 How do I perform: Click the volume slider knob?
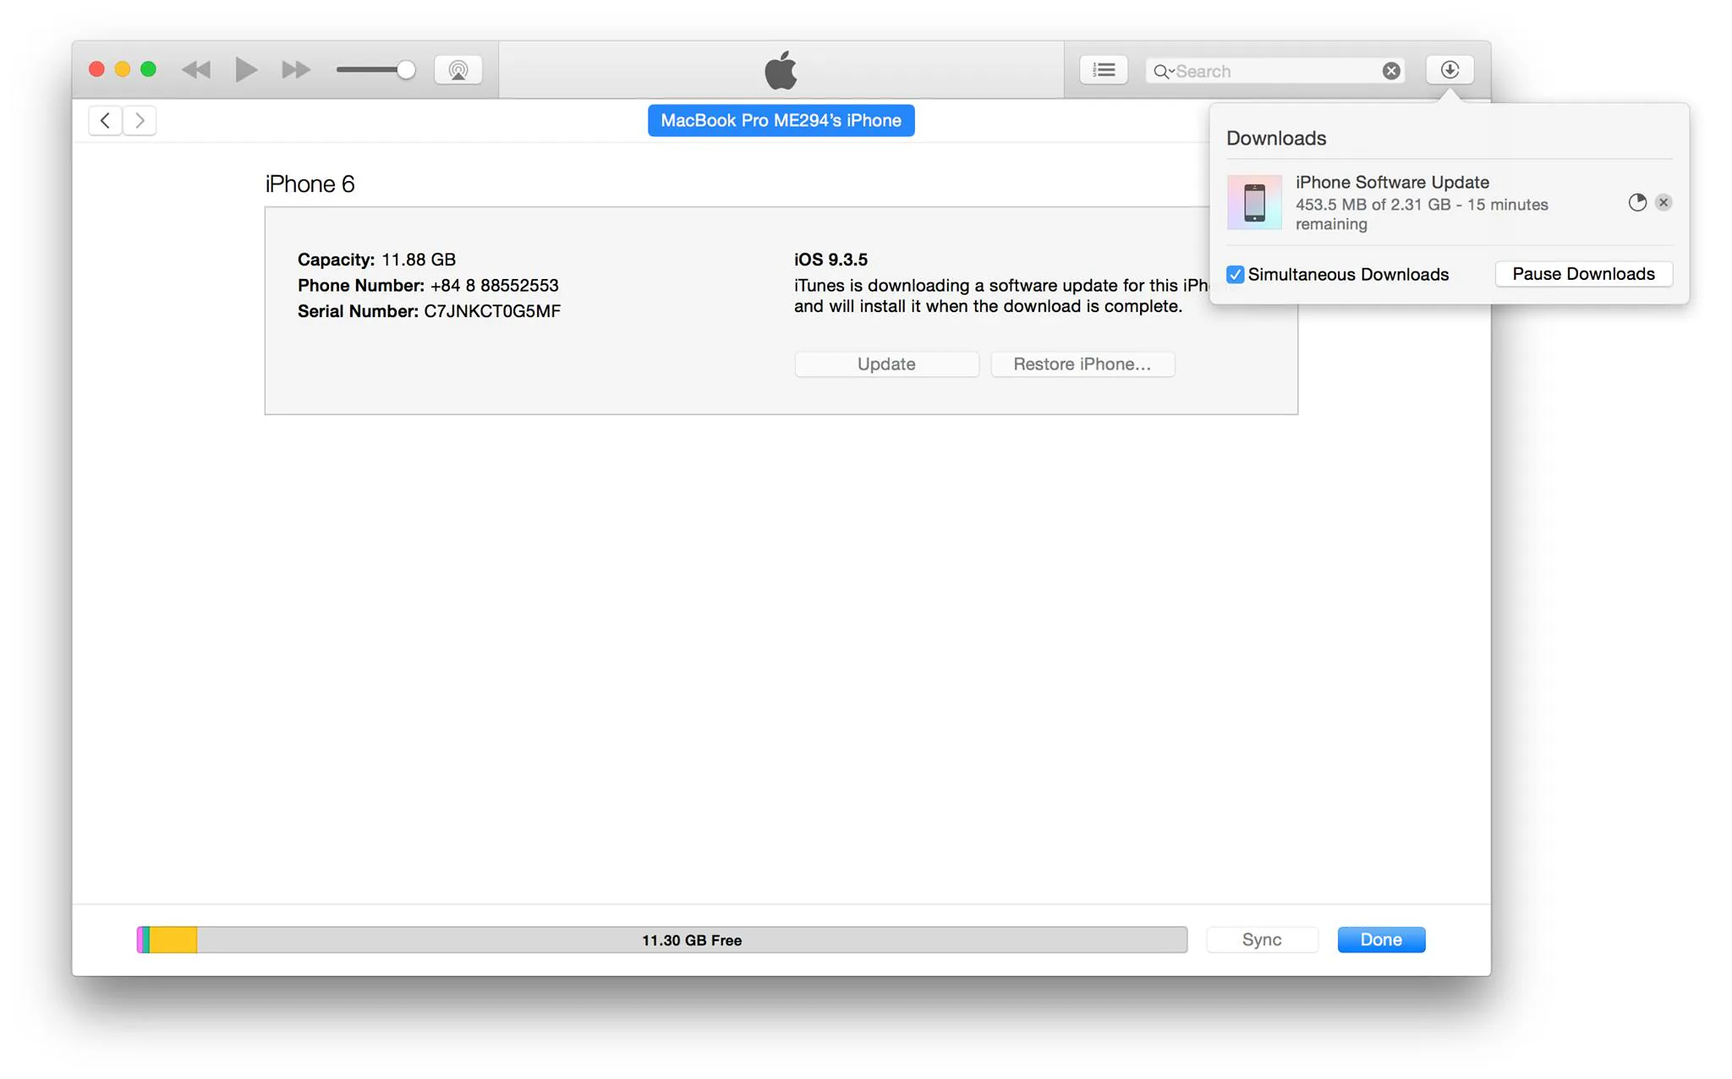[406, 70]
